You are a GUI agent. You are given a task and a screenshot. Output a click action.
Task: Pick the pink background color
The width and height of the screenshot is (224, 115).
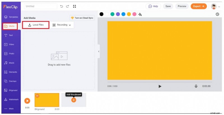click(134, 14)
